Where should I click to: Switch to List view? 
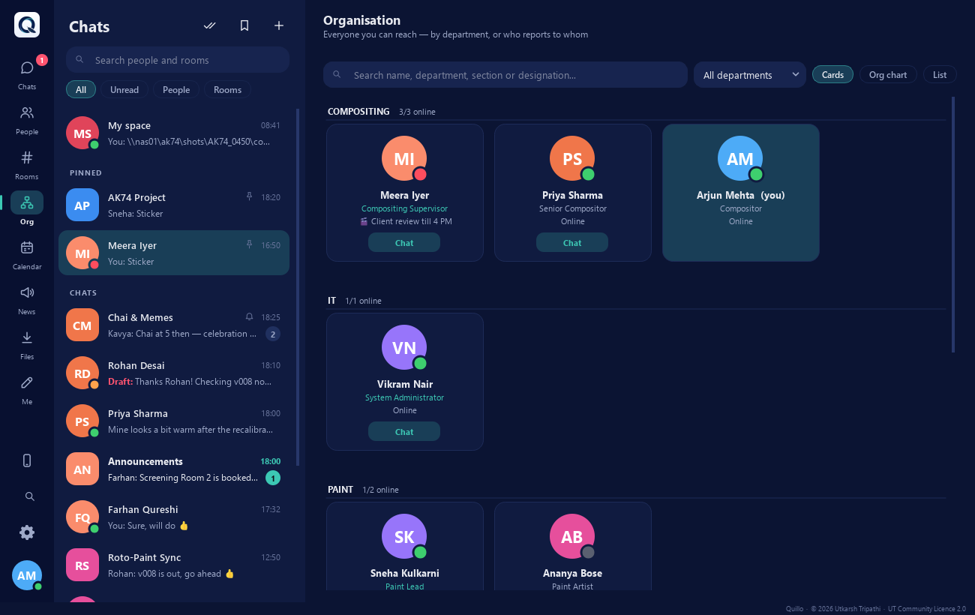(940, 74)
